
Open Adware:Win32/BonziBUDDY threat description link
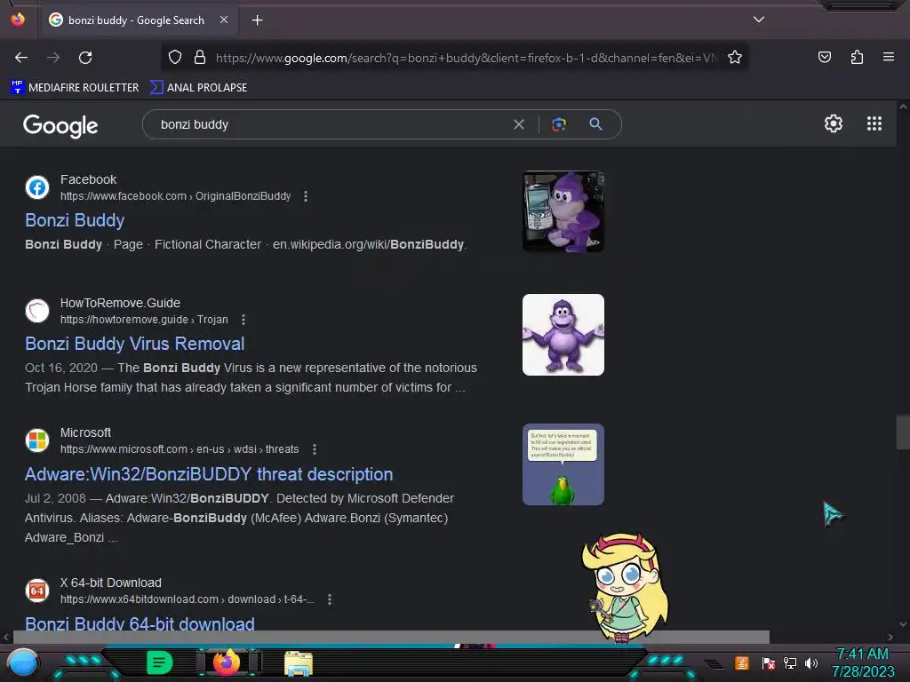click(209, 474)
